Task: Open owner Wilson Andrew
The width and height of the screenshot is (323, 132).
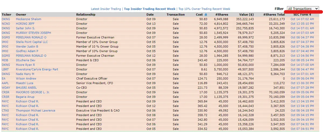Action: pos(26,79)
